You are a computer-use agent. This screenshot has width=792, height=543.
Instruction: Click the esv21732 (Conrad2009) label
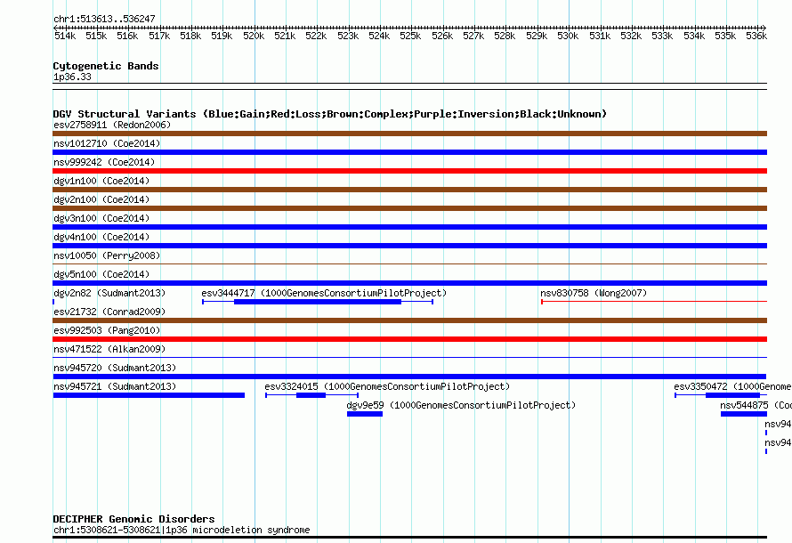[109, 312]
